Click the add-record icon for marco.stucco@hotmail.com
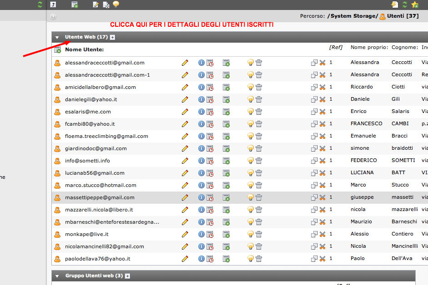428x285 pixels. coord(227,185)
